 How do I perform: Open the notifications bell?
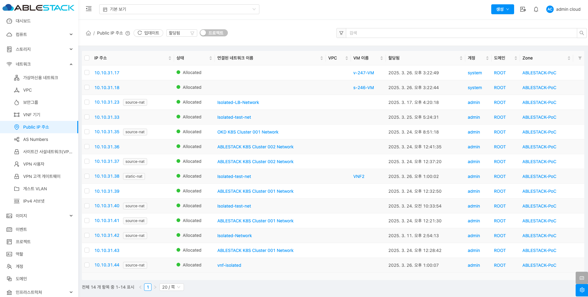point(536,9)
